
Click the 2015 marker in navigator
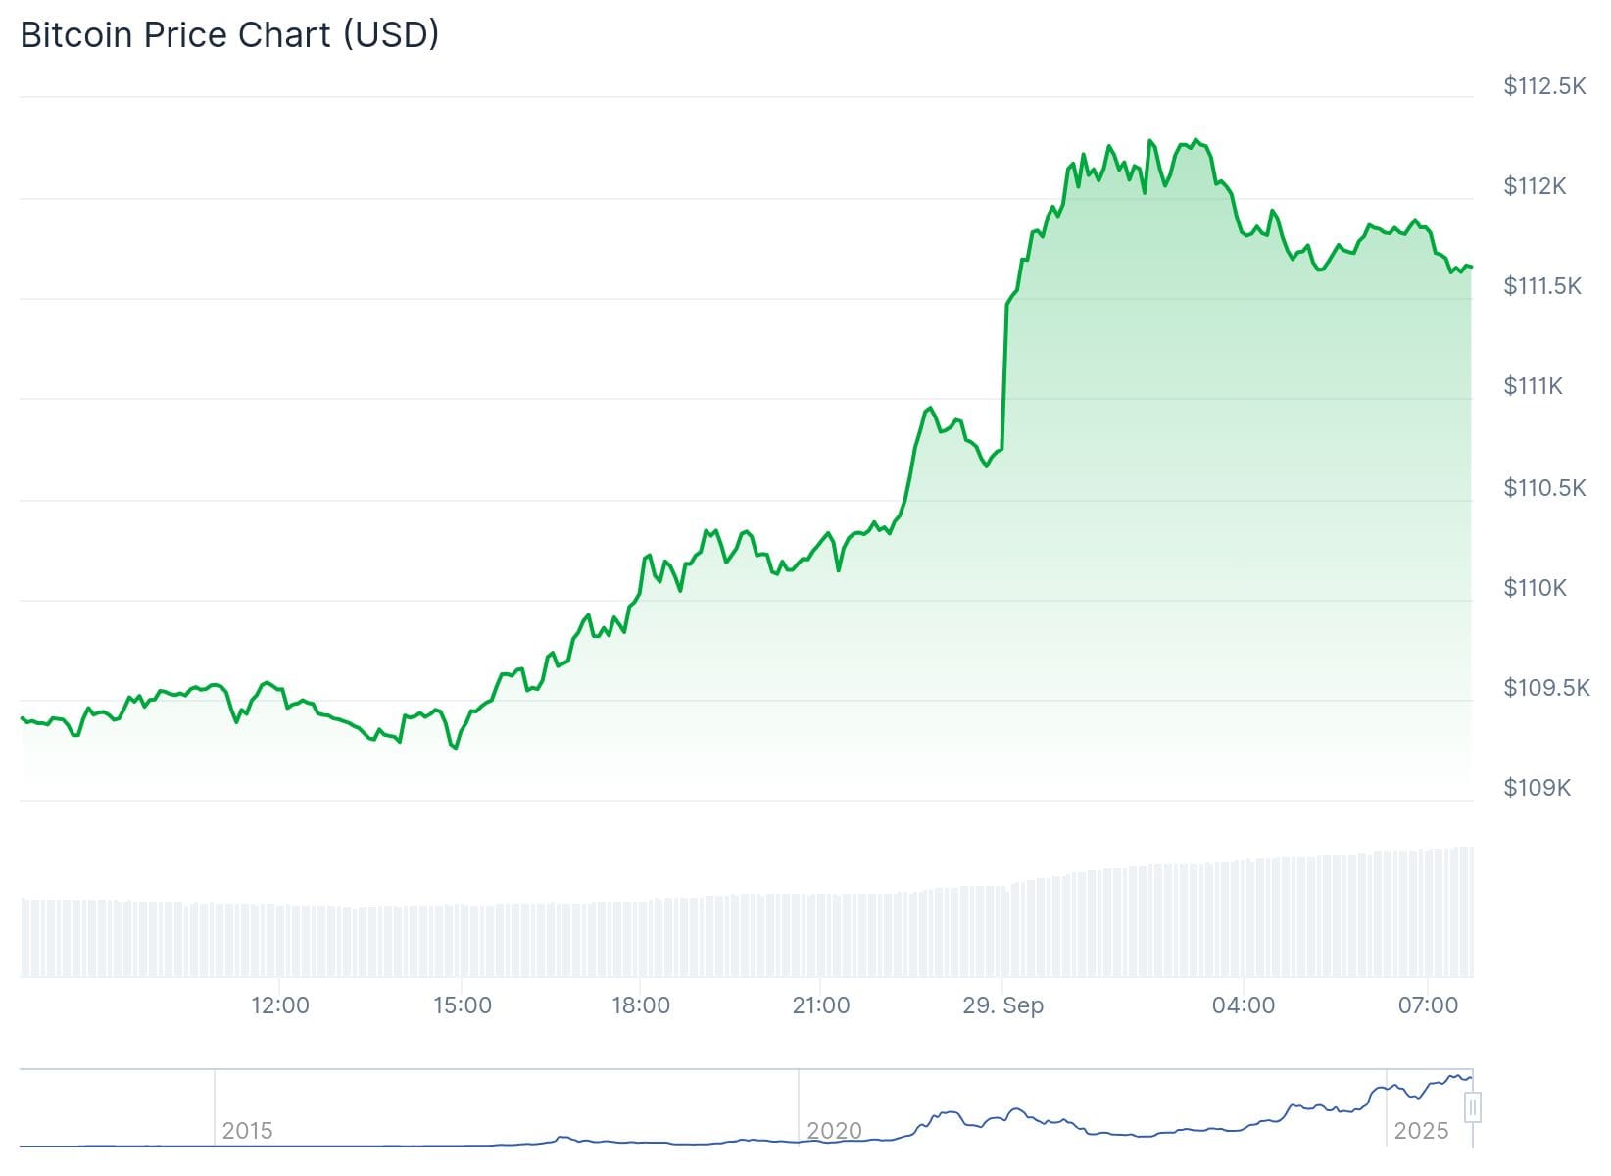(247, 1131)
